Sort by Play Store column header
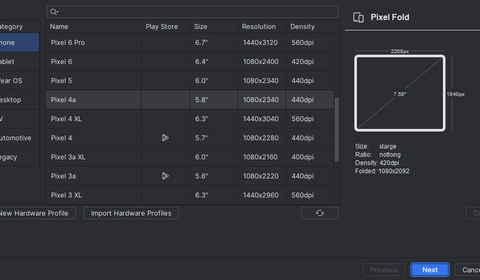The image size is (480, 280). click(x=166, y=27)
